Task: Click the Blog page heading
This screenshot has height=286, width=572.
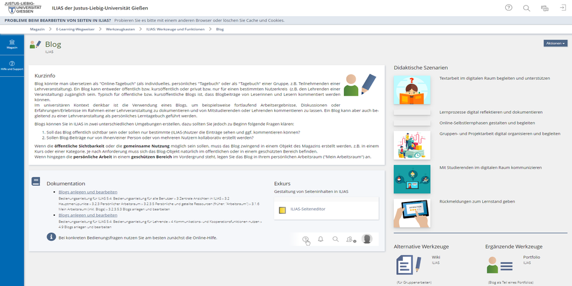Action: point(53,45)
